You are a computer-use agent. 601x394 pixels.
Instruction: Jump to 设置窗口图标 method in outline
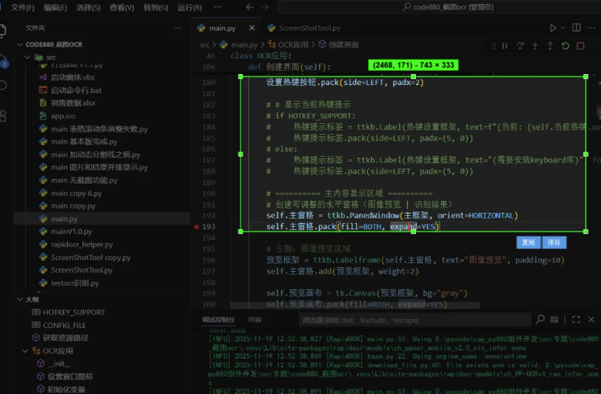[70, 377]
